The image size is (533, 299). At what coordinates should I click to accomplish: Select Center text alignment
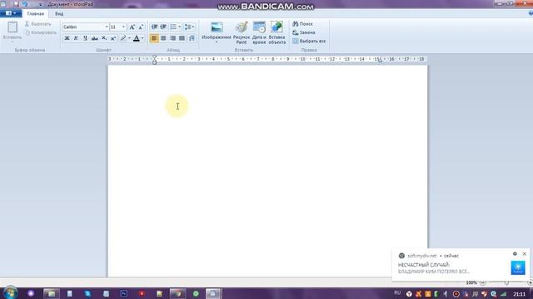(163, 38)
